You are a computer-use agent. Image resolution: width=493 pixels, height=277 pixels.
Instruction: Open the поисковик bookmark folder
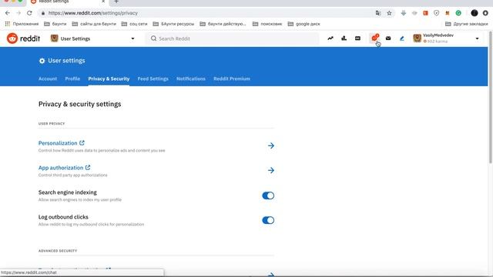tap(267, 24)
